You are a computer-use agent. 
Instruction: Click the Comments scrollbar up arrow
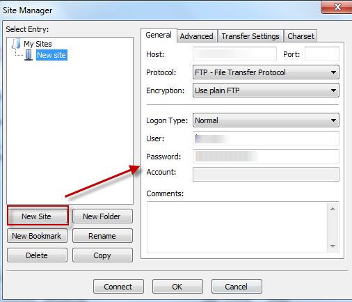(x=333, y=209)
